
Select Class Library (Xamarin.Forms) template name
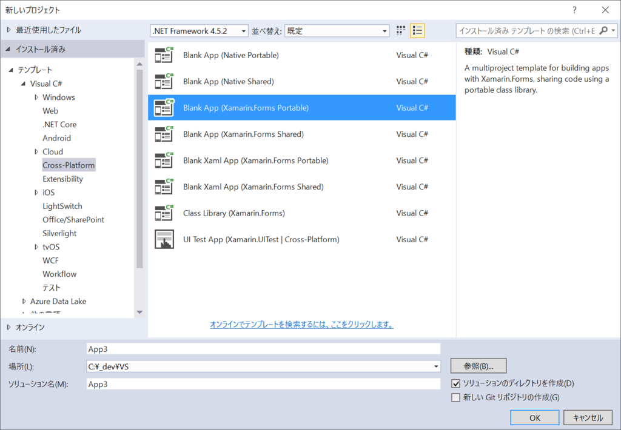tap(234, 213)
